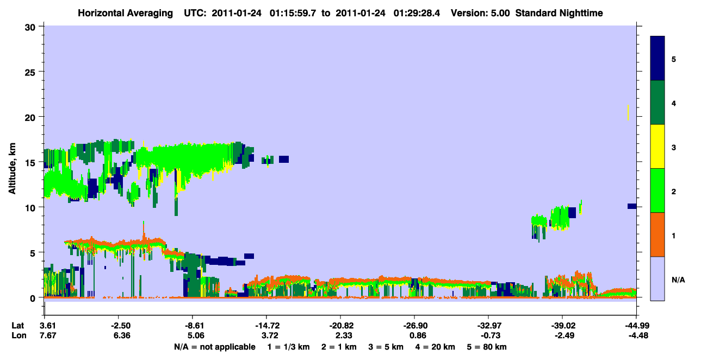The height and width of the screenshot is (362, 707).
Task: Click the 'Lon' row label
Action: click(x=18, y=335)
